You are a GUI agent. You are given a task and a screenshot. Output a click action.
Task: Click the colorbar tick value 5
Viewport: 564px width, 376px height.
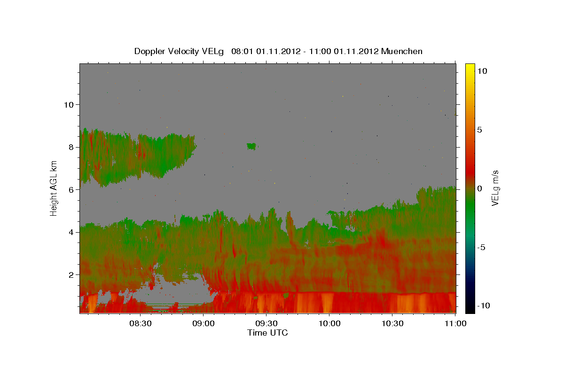(x=480, y=130)
